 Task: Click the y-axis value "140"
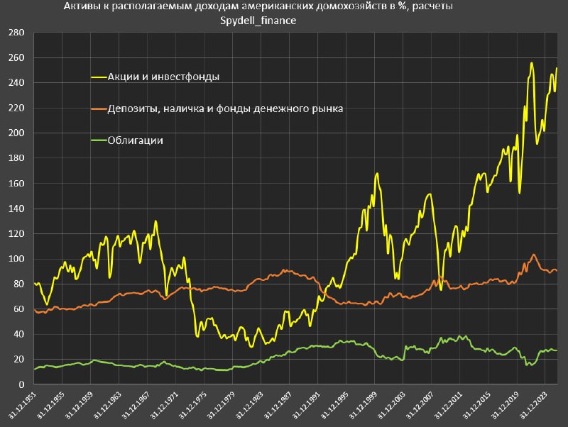pos(16,209)
